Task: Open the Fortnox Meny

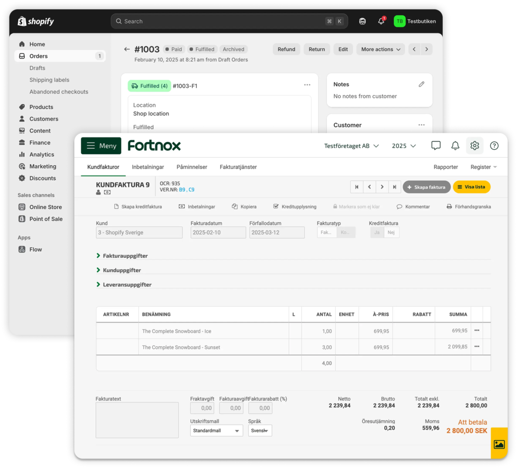Action: [100, 146]
